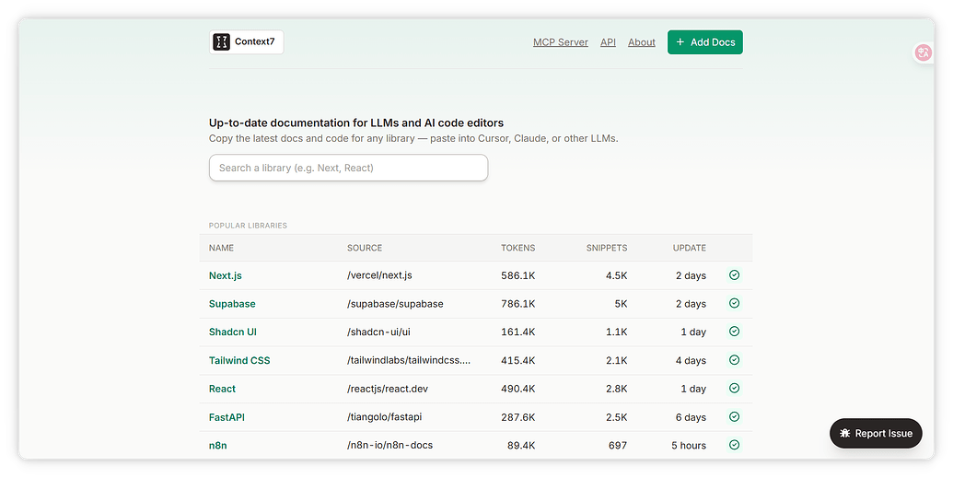Viewport: 953px width, 478px height.
Task: Open the Tailwind CSS library
Action: click(239, 361)
